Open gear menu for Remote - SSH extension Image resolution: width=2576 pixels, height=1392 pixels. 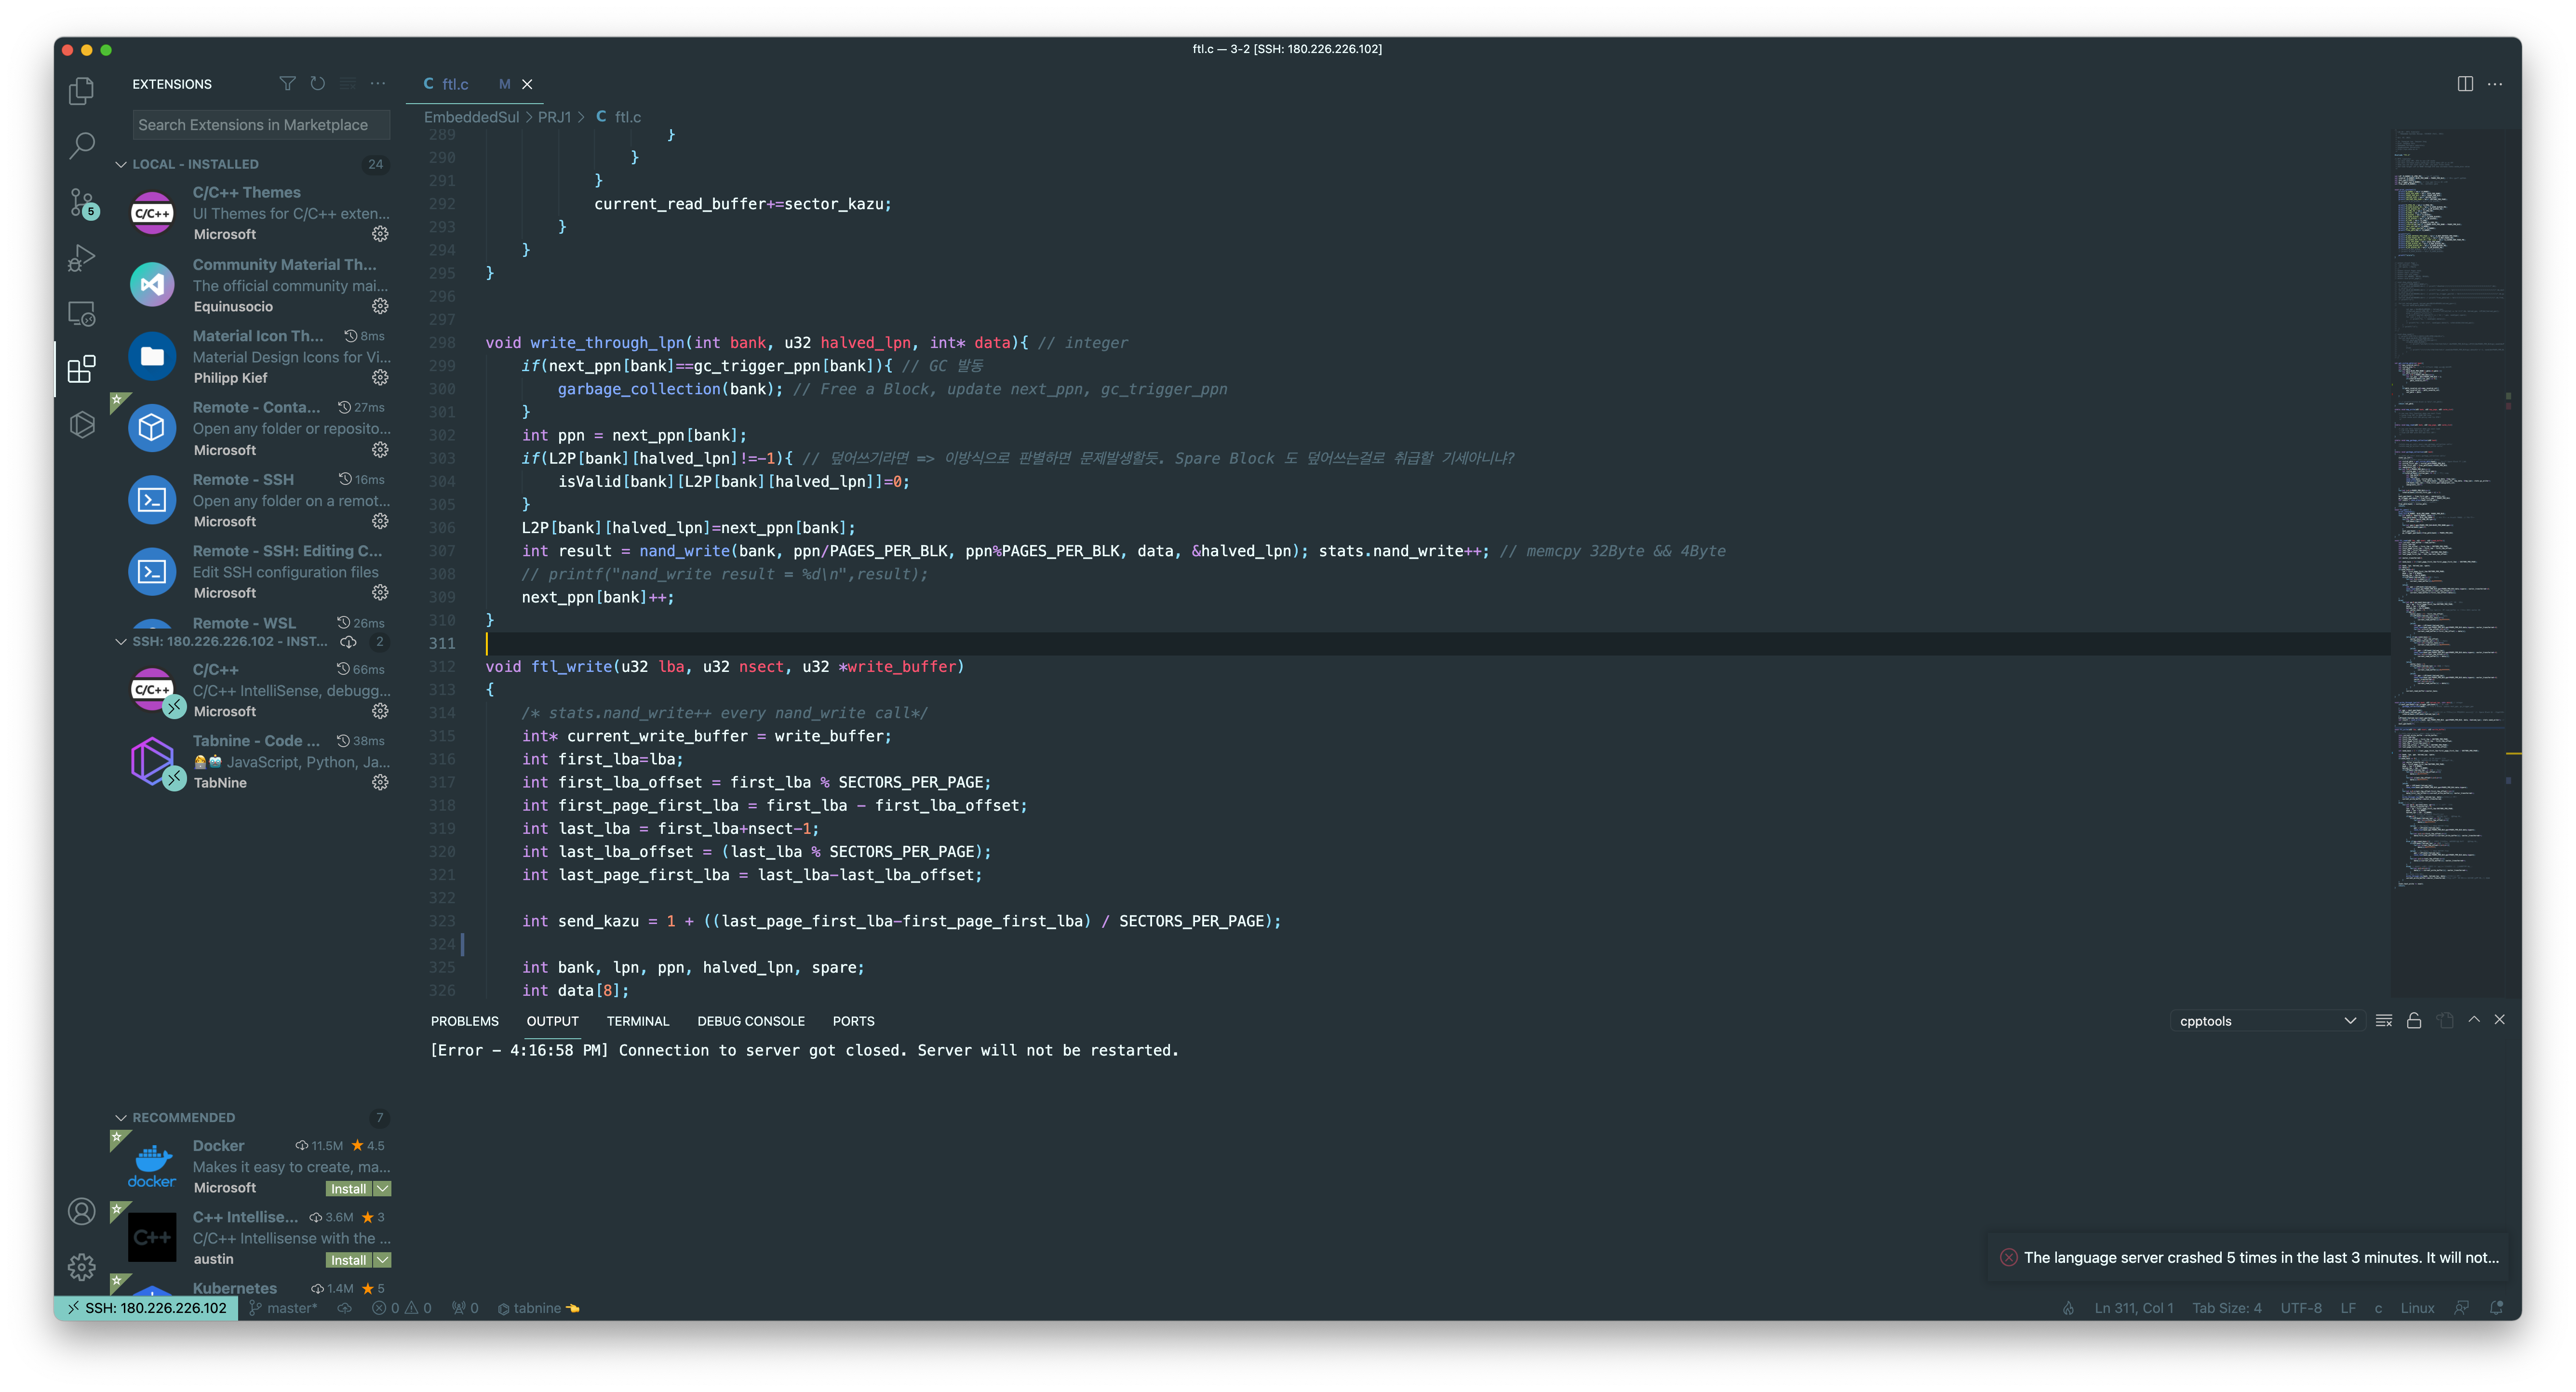pos(380,521)
